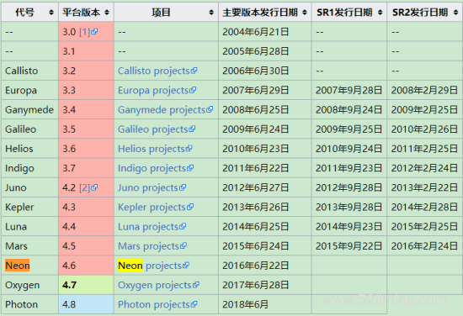
Task: Open Europa projects link
Action: coord(157,90)
